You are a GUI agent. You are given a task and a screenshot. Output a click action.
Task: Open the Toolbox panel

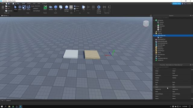[51, 8]
